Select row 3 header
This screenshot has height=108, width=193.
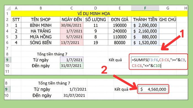click(x=8, y=25)
